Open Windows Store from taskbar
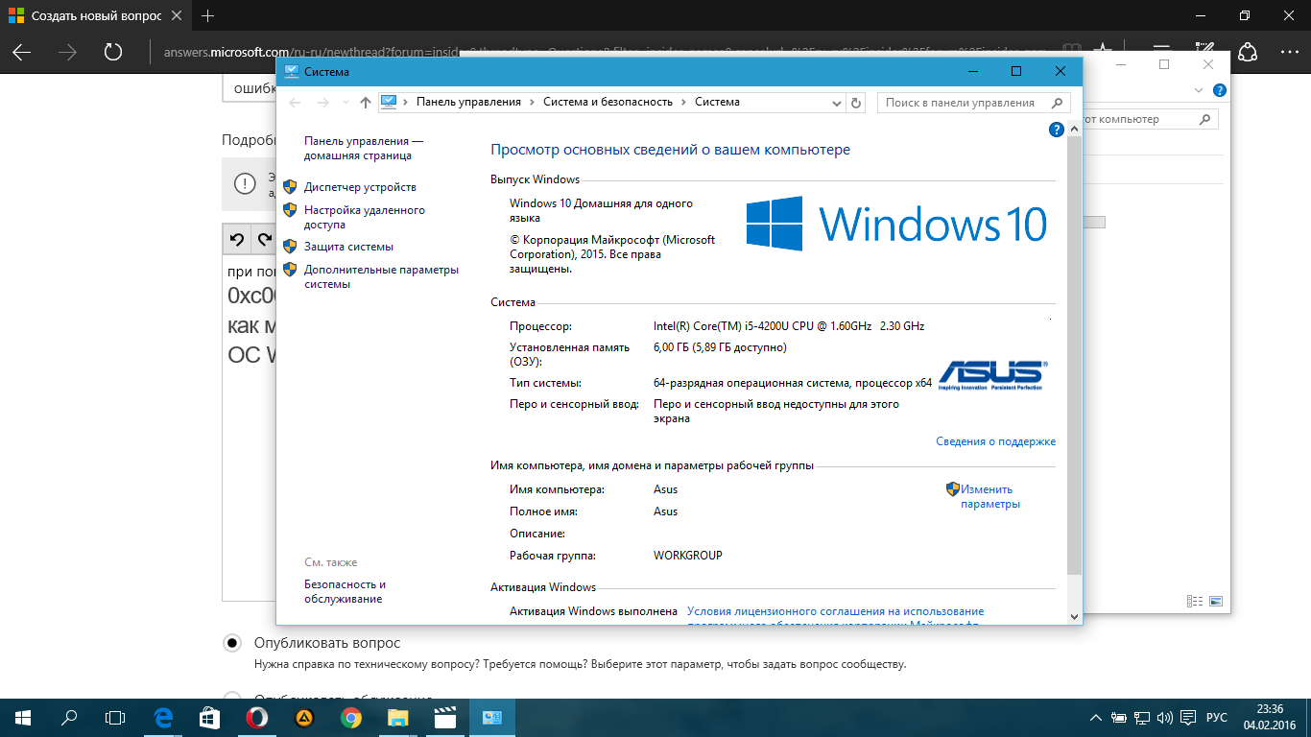The height and width of the screenshot is (737, 1311). (208, 717)
